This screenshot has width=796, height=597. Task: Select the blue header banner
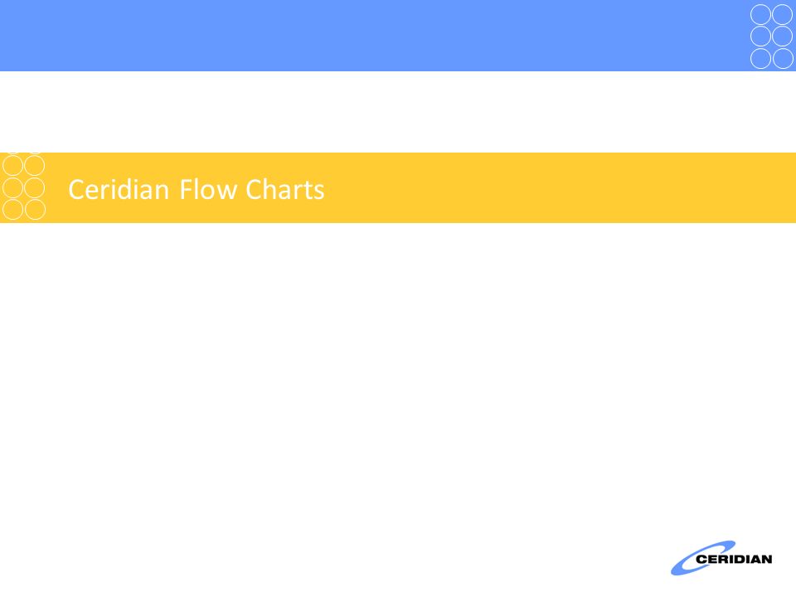click(x=398, y=36)
